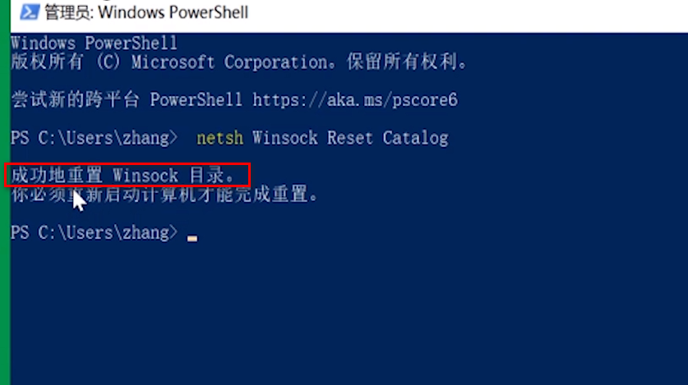Click the last PS C:\Users\zhang> prompt
Image resolution: width=688 pixels, height=385 pixels.
click(95, 232)
